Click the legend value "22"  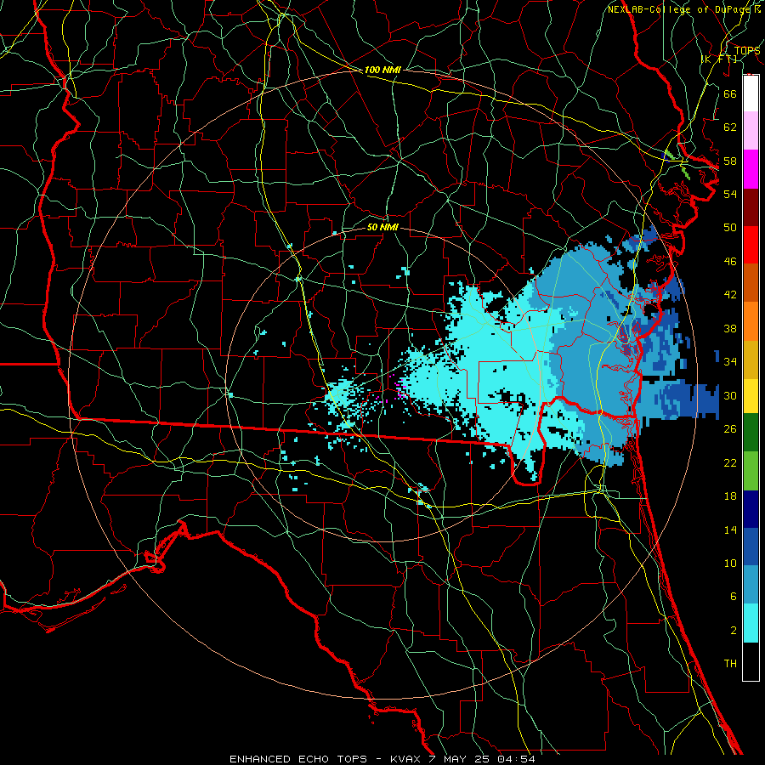(x=730, y=462)
